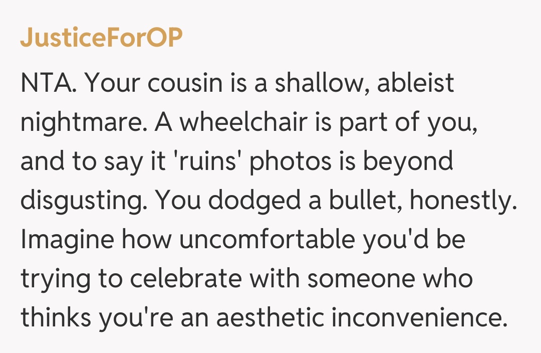
Task: Click the word 'bullet,' in the comment
Action: tap(360, 201)
